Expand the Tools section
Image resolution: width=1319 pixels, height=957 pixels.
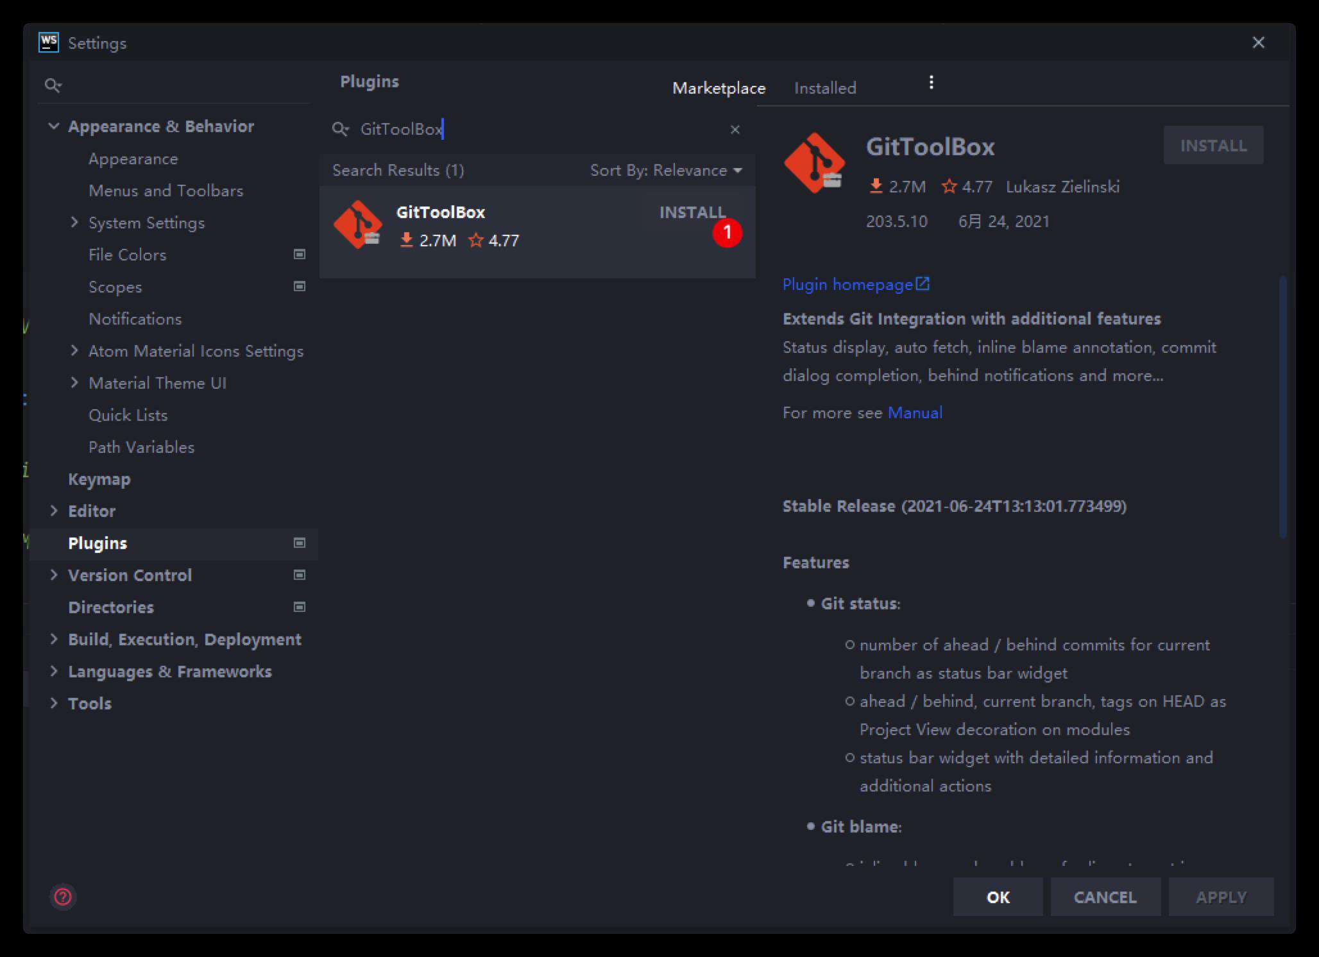(54, 704)
